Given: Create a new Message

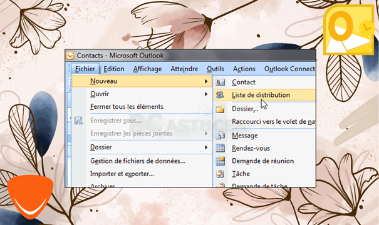Looking at the screenshot, I should tap(265, 136).
